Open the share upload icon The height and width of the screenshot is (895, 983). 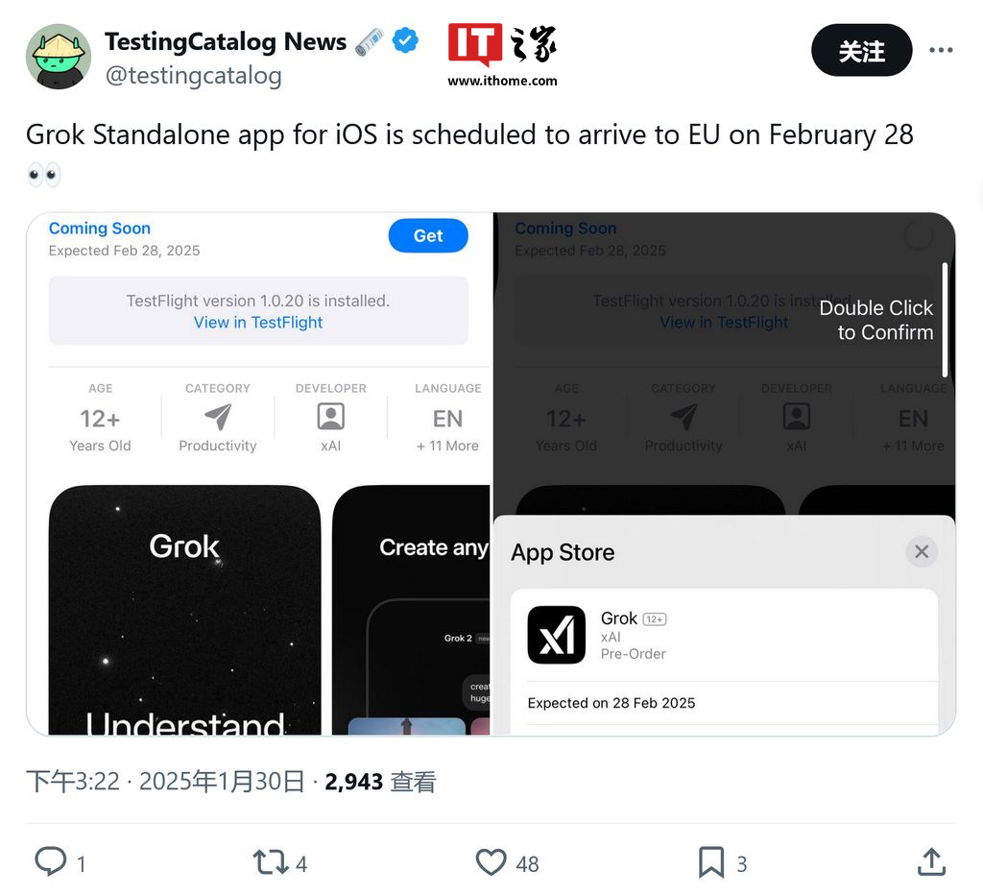tap(931, 861)
